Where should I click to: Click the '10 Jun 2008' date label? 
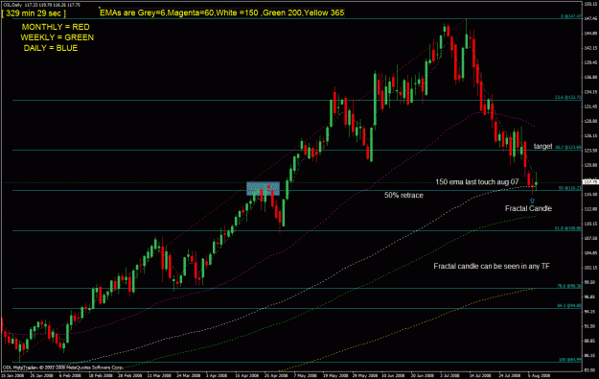(394, 375)
